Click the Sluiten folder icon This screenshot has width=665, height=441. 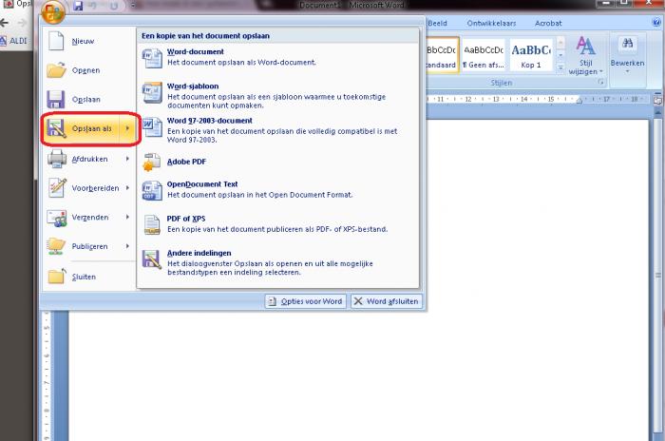point(57,276)
